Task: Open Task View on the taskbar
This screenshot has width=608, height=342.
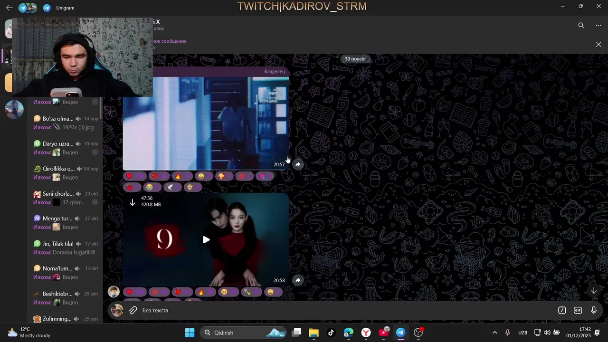Action: [x=296, y=332]
